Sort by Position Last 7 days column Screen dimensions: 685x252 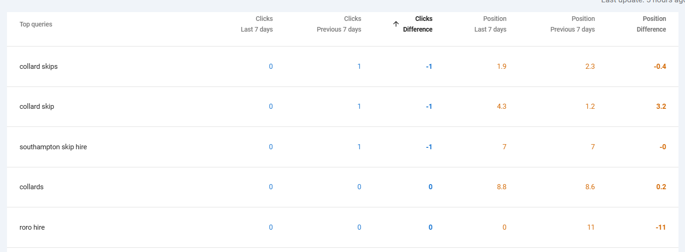click(490, 24)
